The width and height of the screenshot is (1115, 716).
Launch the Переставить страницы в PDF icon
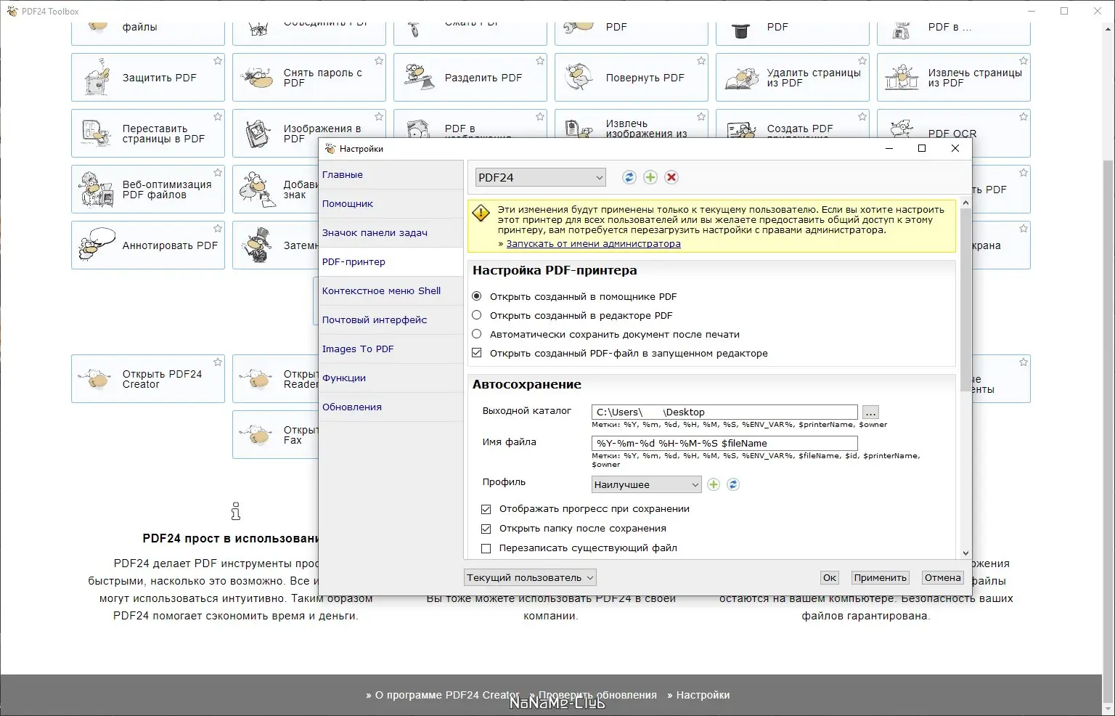(97, 134)
